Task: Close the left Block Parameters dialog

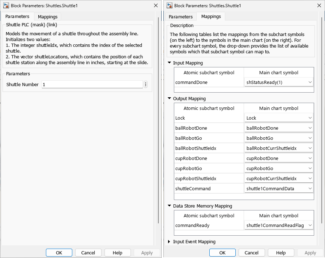Action: point(155,5)
